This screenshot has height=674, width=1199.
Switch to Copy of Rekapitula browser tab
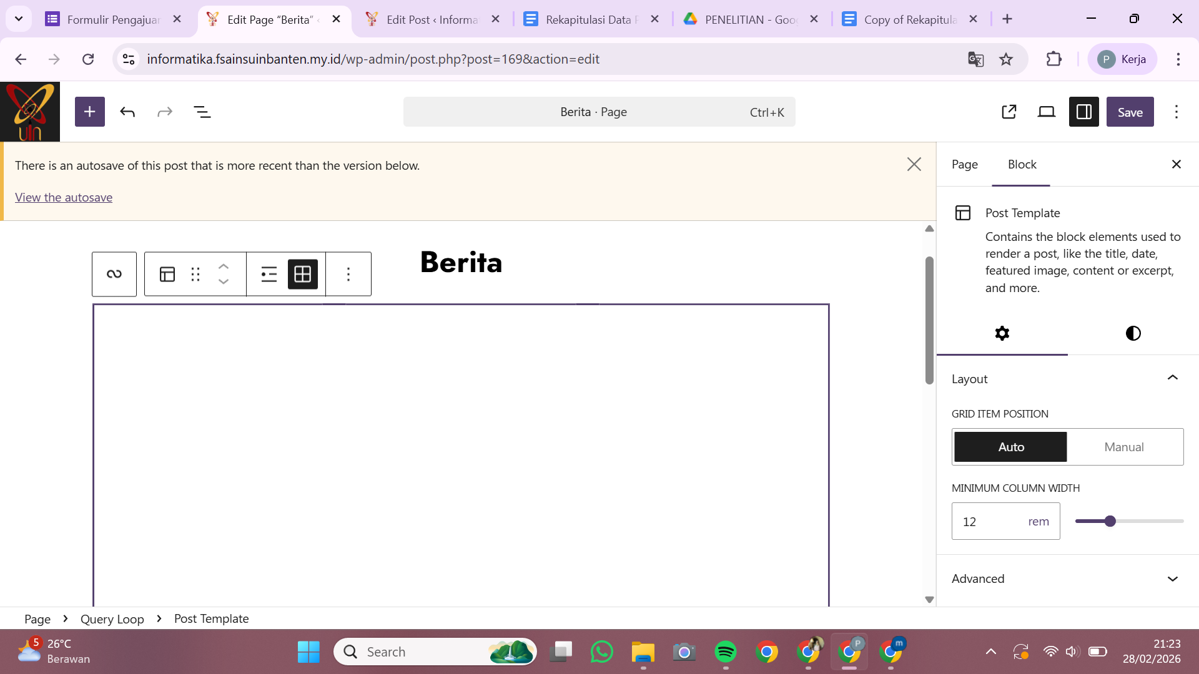click(x=910, y=19)
